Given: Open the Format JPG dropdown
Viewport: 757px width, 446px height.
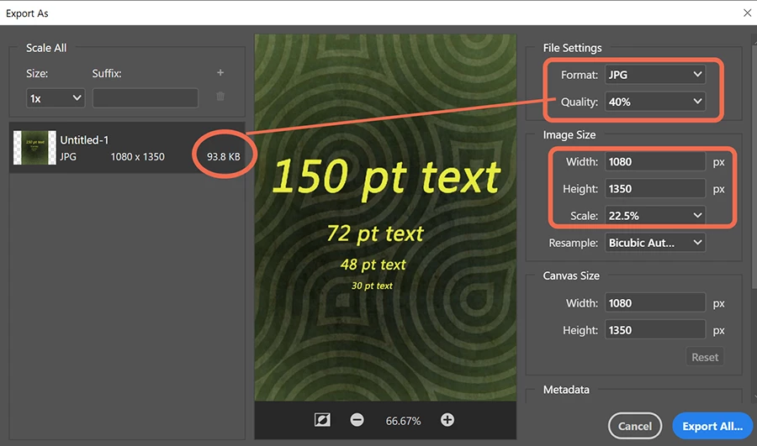Looking at the screenshot, I should point(655,75).
